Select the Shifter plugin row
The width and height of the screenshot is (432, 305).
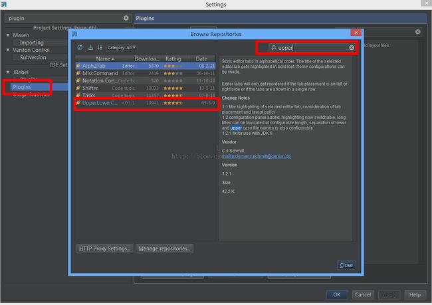pyautogui.click(x=146, y=88)
